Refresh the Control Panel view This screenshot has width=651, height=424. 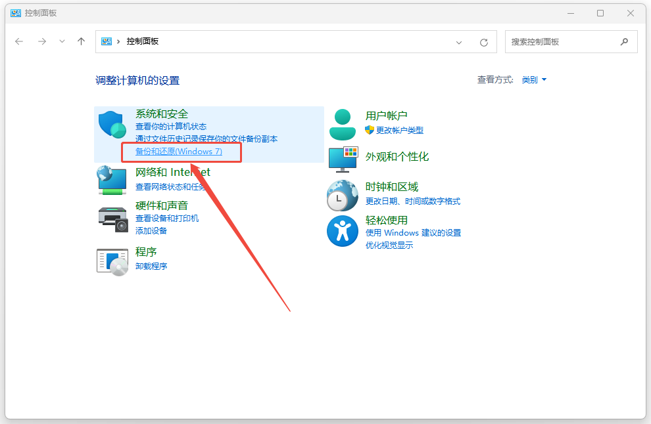pos(484,42)
